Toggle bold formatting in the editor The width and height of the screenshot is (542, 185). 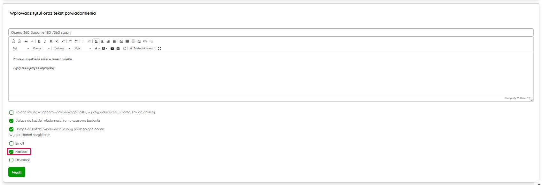point(39,41)
